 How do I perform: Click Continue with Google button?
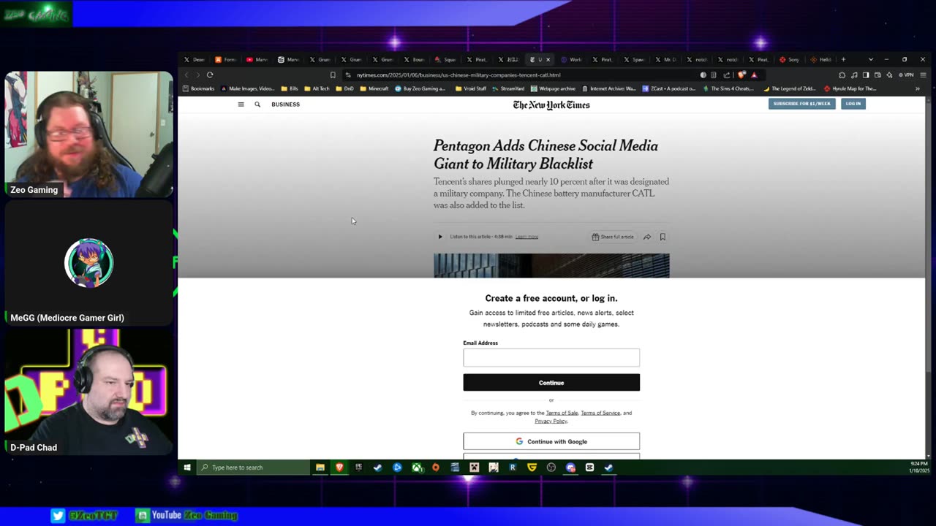point(551,441)
